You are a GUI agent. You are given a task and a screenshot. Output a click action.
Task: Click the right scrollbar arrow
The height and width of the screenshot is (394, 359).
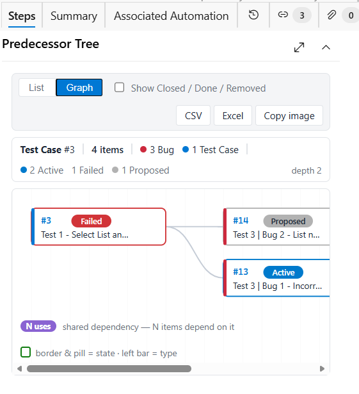322,368
